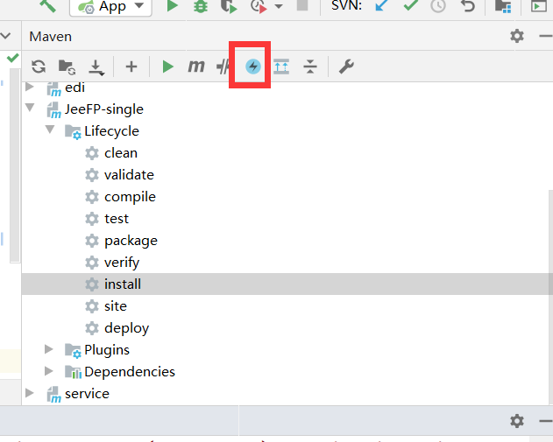Select the edi module label
553x442 pixels.
click(74, 87)
